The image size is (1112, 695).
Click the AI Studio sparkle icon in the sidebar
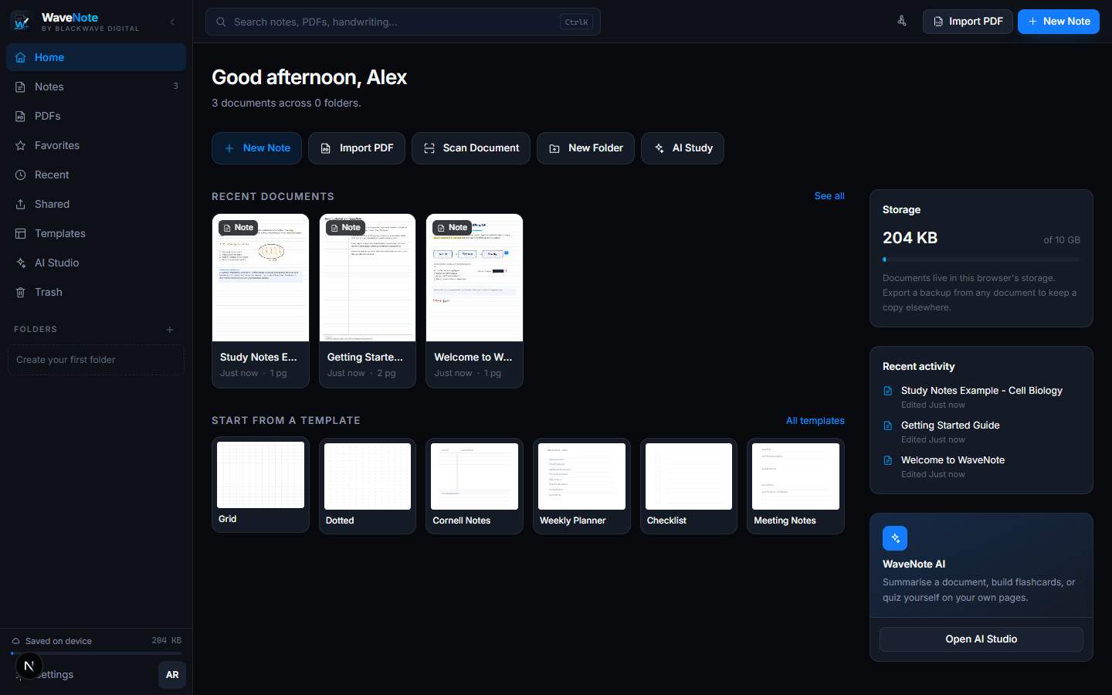[21, 263]
